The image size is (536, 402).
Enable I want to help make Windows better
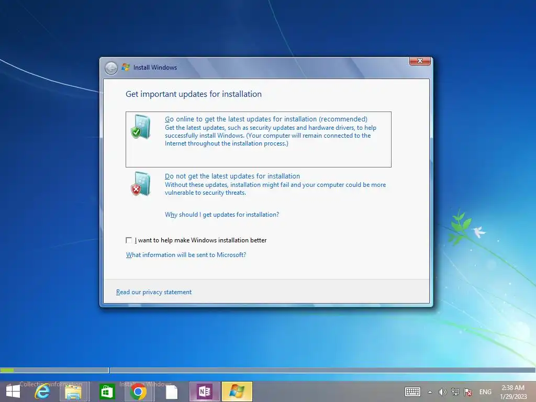tap(129, 240)
